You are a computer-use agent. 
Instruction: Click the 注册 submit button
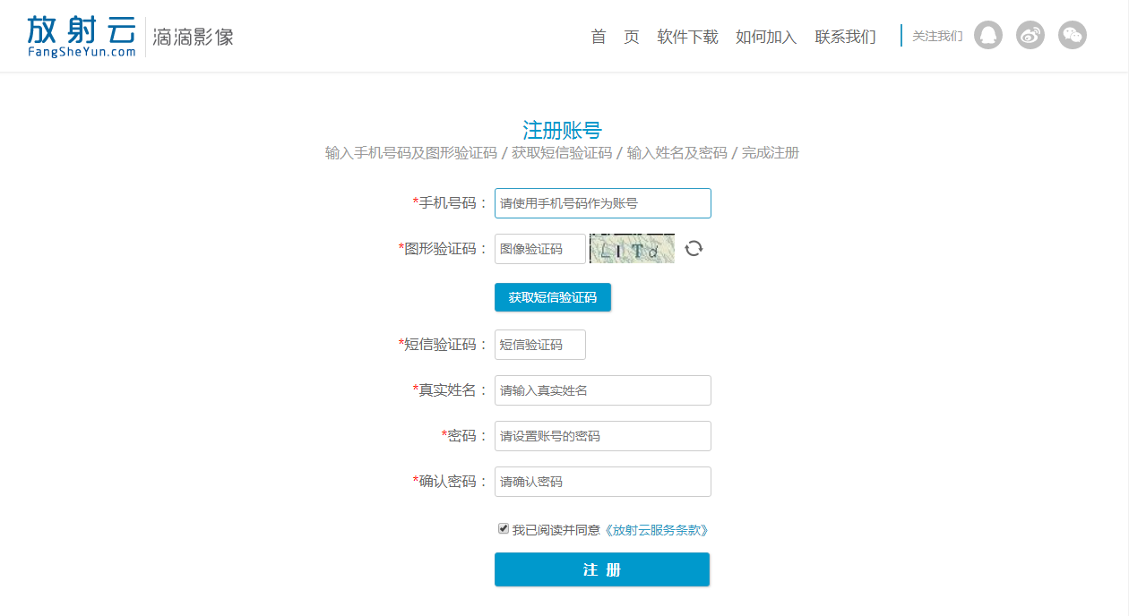(x=601, y=569)
